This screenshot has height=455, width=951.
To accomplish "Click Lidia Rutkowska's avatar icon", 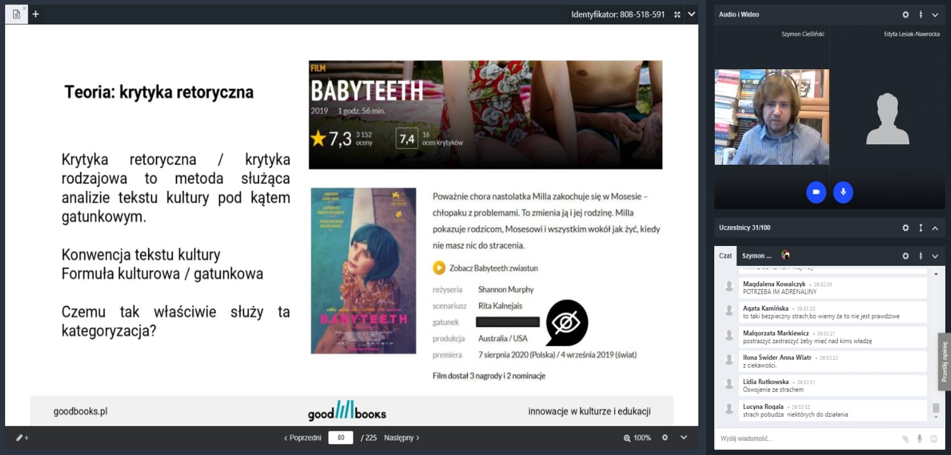I will 729,384.
